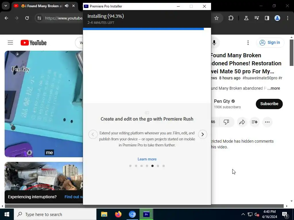This screenshot has width=294, height=220.
Task: Open Chrome three-dot menu
Action: click(x=288, y=18)
